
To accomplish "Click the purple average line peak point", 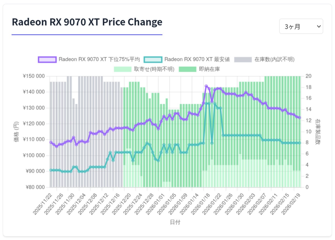I will [206, 86].
